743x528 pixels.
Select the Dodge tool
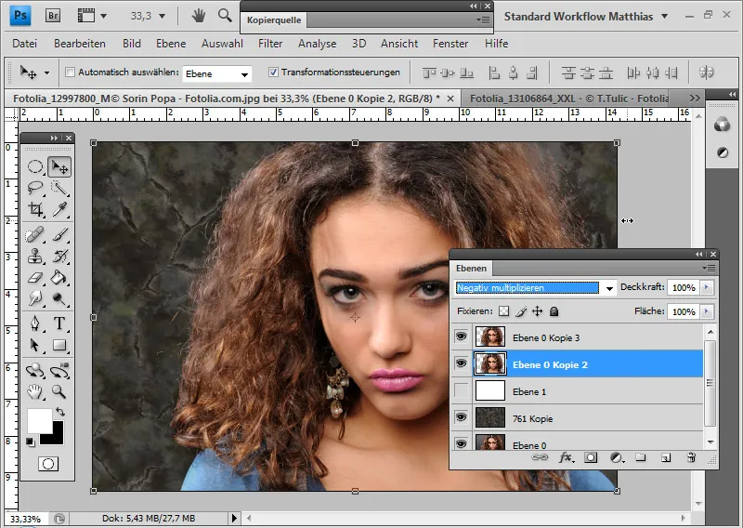click(59, 297)
